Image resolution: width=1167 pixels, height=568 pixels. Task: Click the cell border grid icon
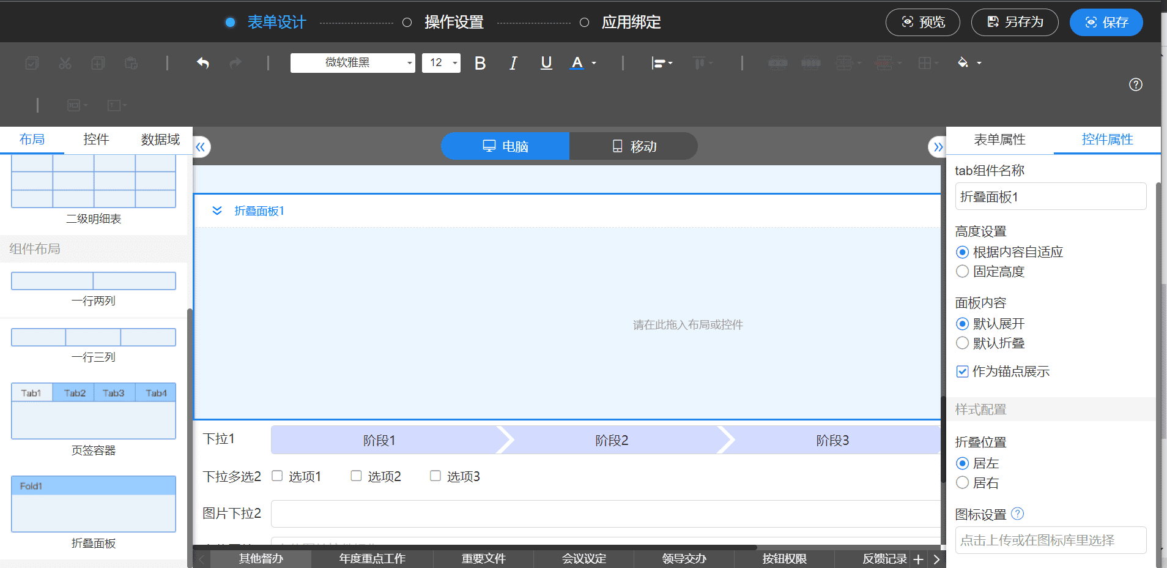[925, 63]
